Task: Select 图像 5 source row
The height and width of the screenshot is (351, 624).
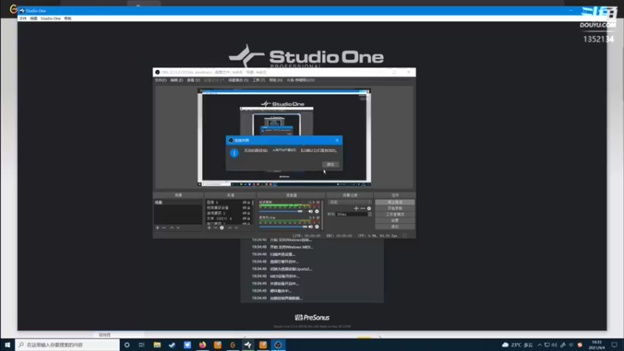Action: pos(229,203)
